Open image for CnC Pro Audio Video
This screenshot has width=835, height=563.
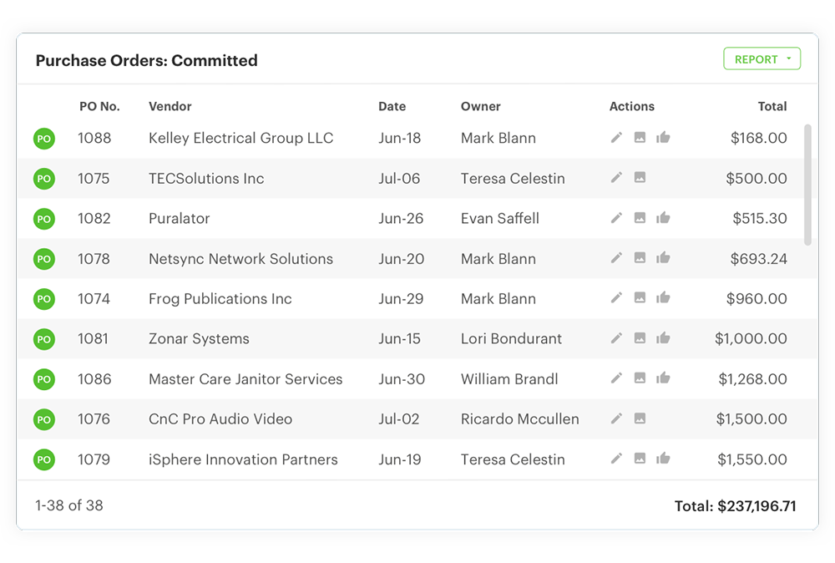(640, 418)
